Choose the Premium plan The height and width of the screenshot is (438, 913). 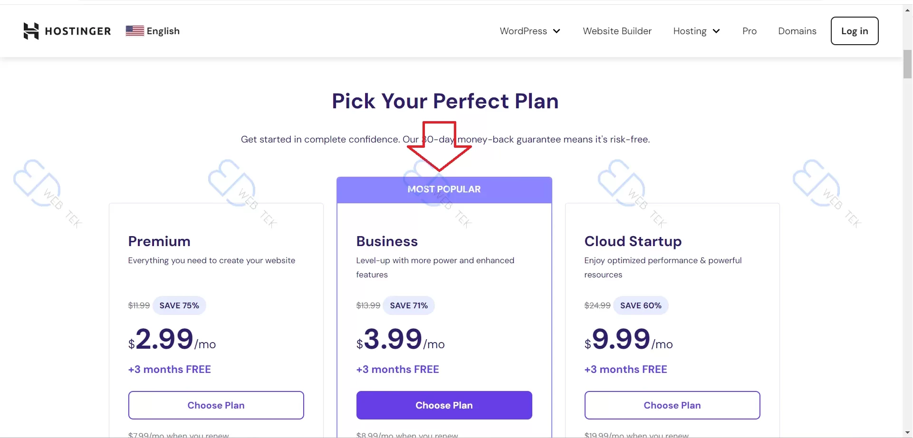tap(216, 405)
